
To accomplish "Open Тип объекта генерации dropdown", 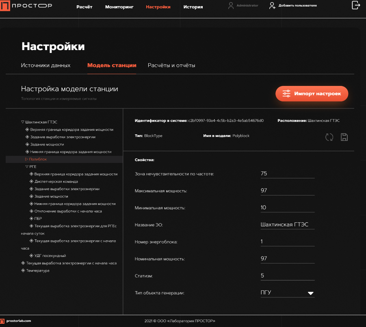I will coord(311,293).
